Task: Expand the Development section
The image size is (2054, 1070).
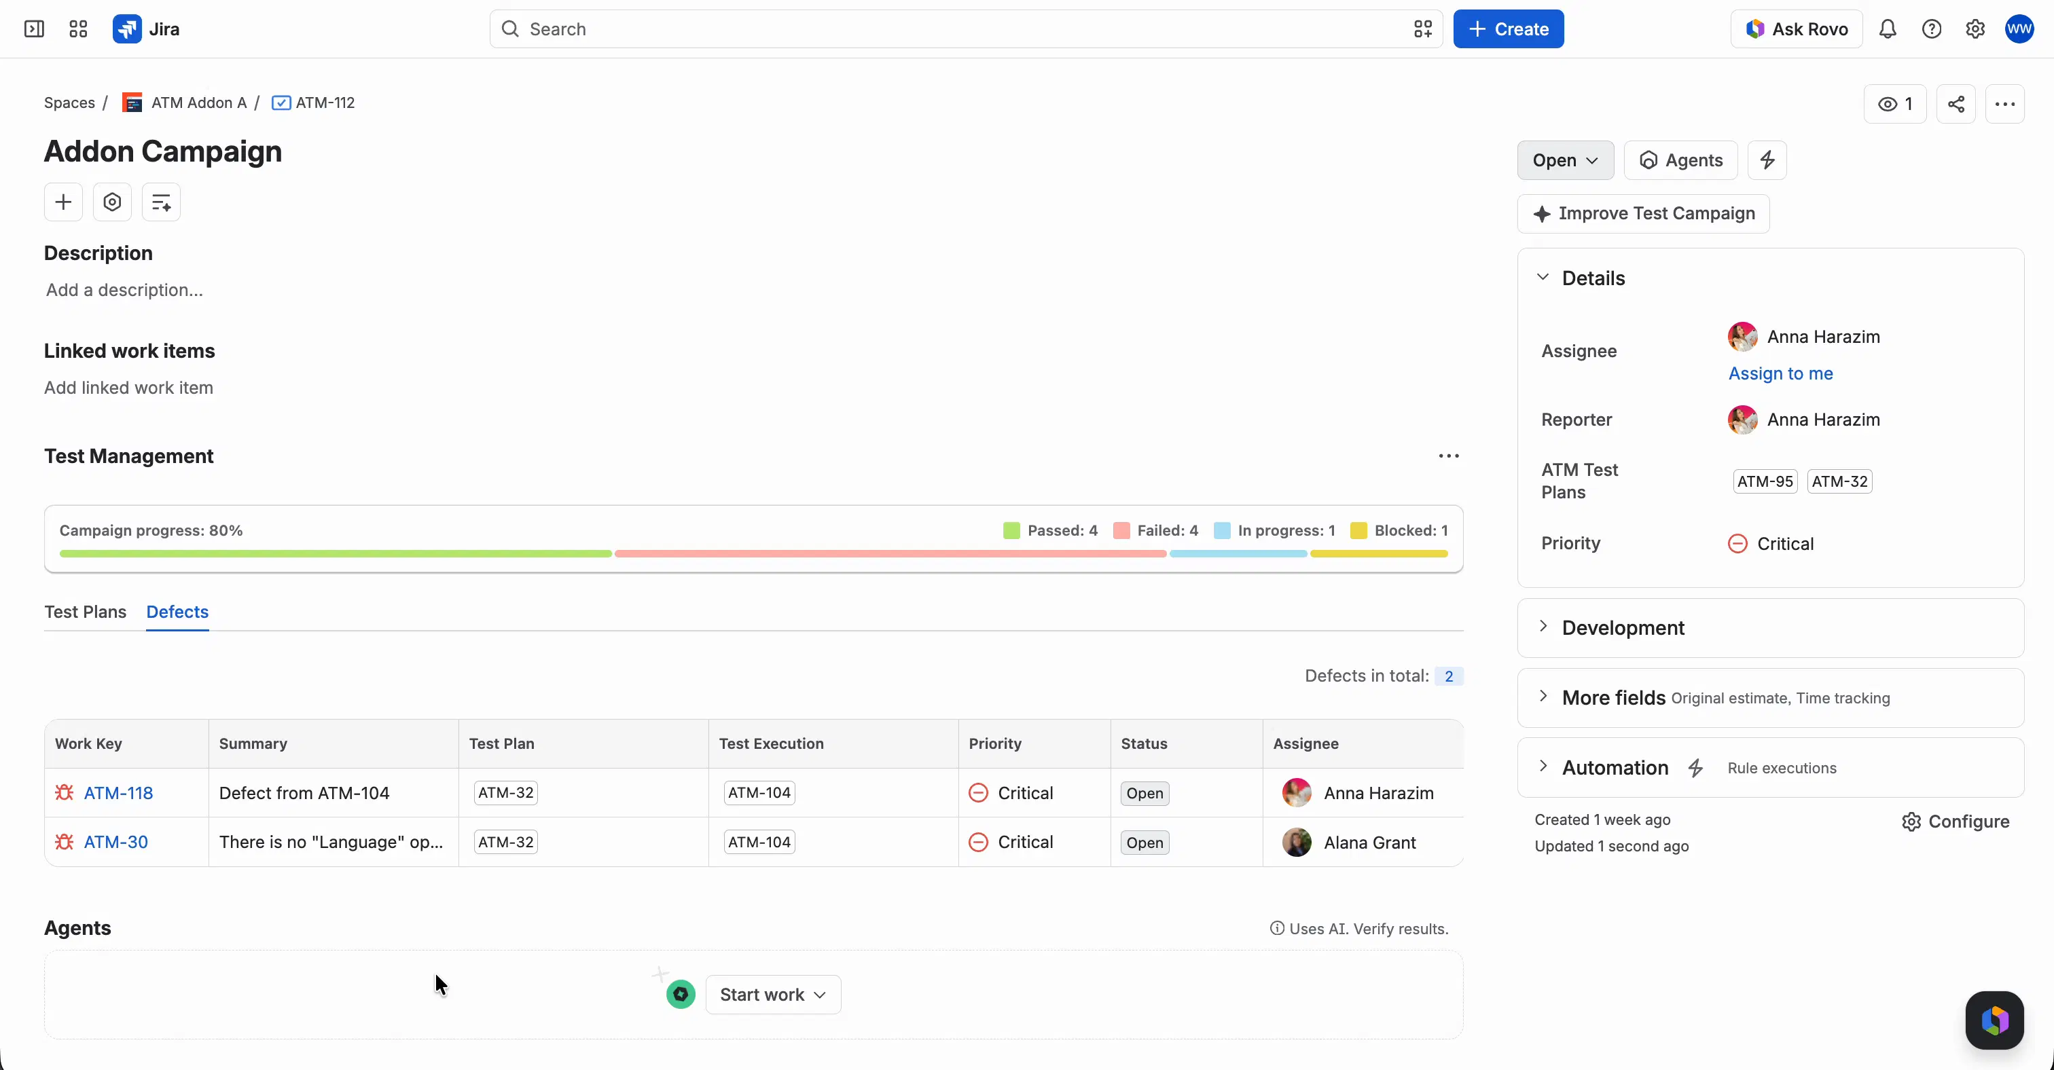Action: pos(1543,627)
